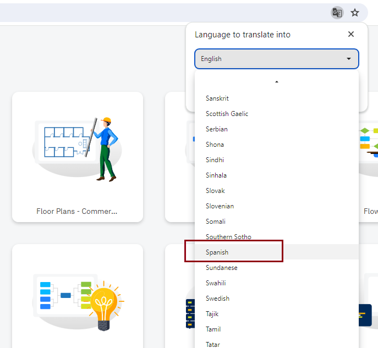Viewport: 378px width, 348px height.
Task: Pick Slovenian in the language list
Action: pyautogui.click(x=220, y=206)
